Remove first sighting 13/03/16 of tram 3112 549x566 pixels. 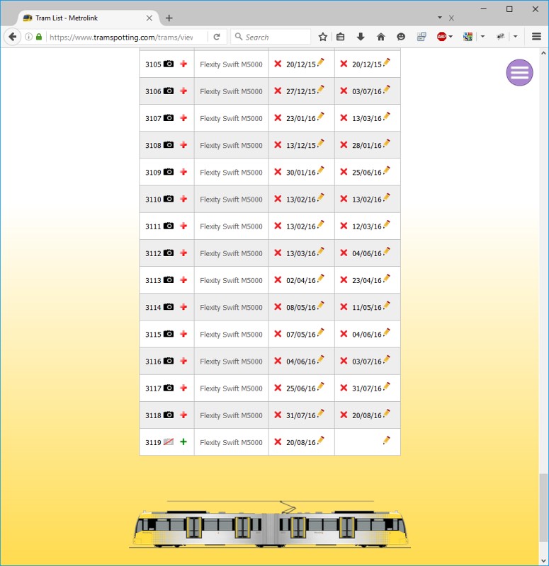(278, 253)
